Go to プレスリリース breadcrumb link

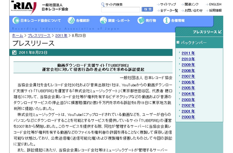coord(39,36)
